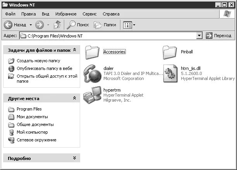Collapse the Other Places (Другие места) panel
Image resolution: width=237 pixels, height=170 pixels.
[74, 99]
